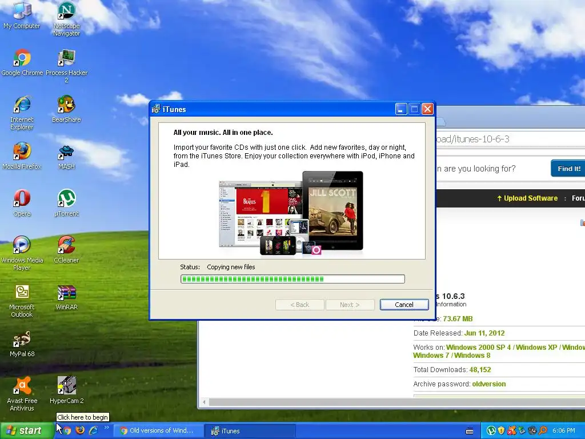Viewport: 585px width, 439px height.
Task: Select the CCleaner desktop shortcut
Action: click(66, 250)
